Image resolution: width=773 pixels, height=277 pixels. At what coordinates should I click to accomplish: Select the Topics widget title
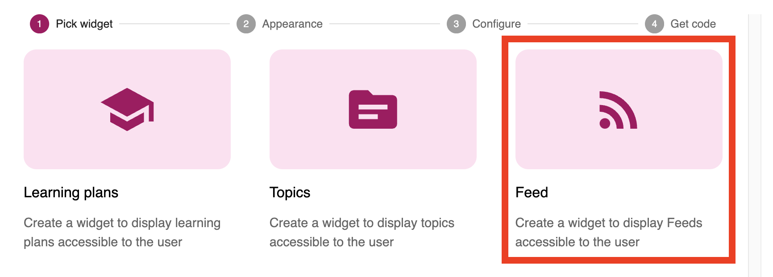pyautogui.click(x=290, y=192)
